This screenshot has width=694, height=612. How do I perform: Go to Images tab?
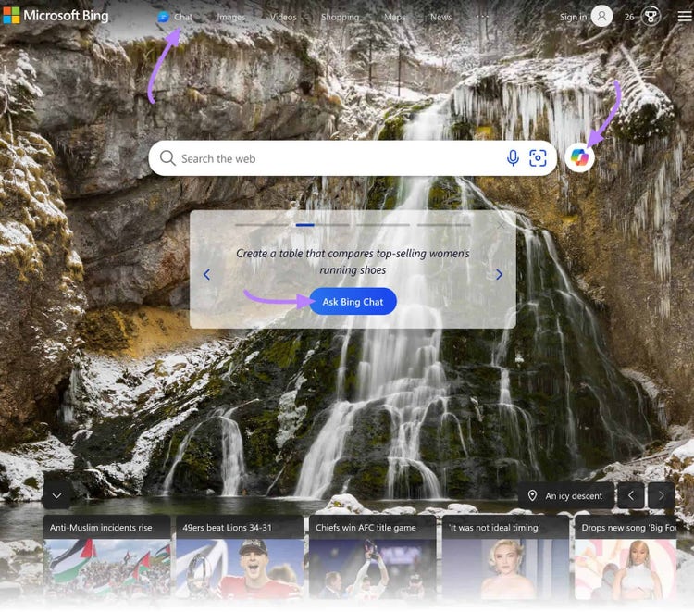point(231,17)
